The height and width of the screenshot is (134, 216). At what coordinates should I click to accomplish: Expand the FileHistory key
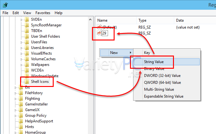click(15, 93)
